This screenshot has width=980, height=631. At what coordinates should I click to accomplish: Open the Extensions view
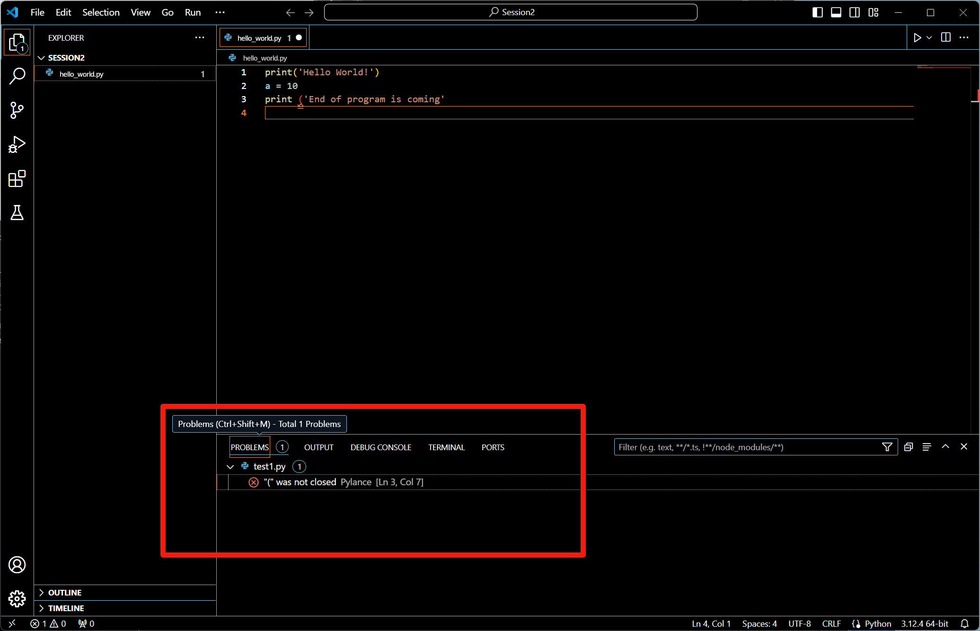coord(17,179)
